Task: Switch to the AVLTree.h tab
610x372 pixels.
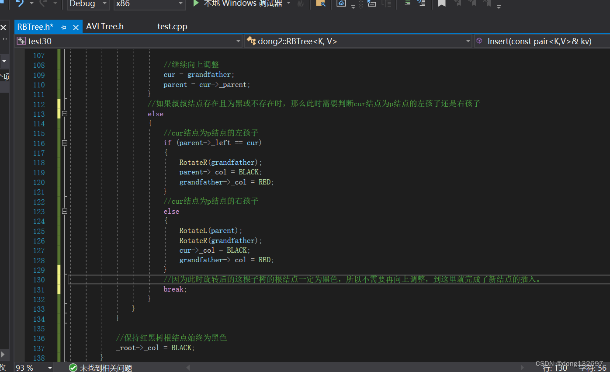Action: pos(105,27)
